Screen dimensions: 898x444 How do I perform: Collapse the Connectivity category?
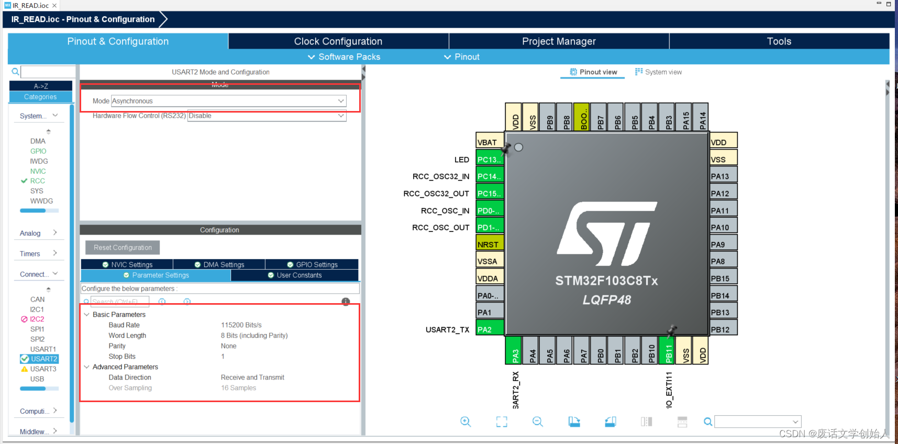(x=39, y=274)
